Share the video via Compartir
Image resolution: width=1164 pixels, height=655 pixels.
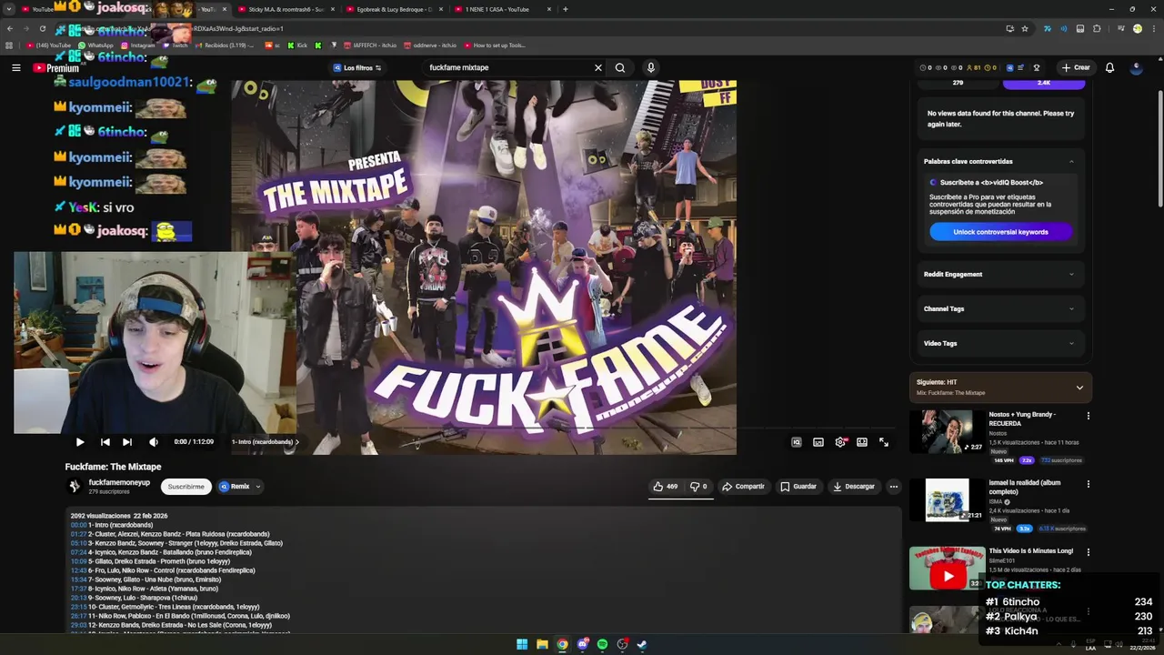[744, 487]
